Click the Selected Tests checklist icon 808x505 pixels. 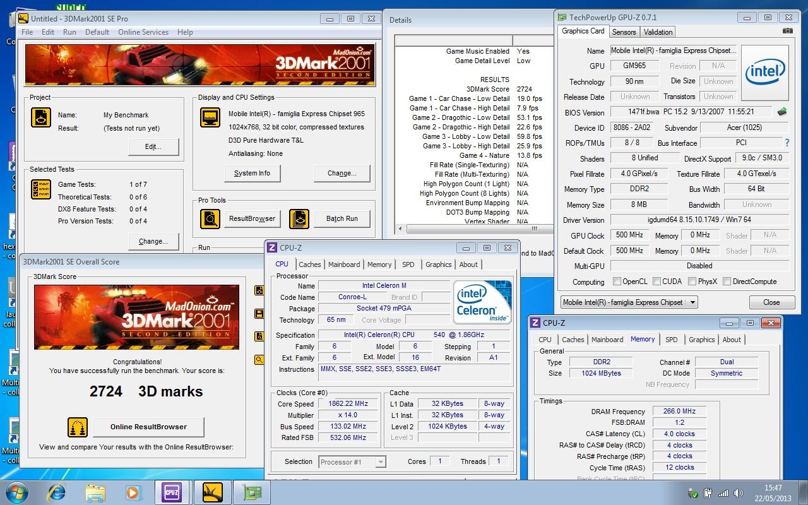41,189
